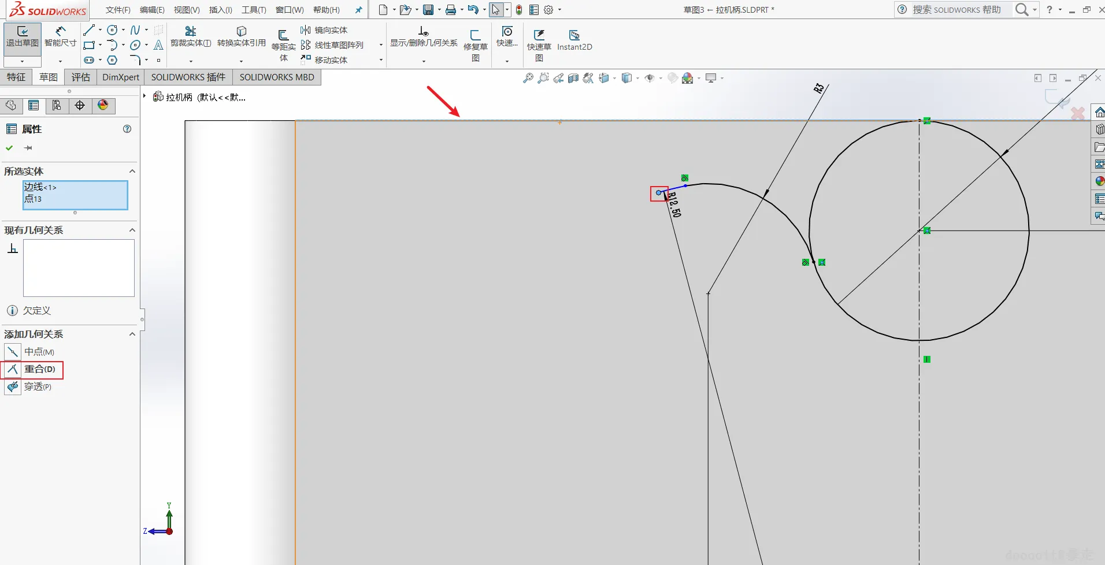Confirm with the green checkmark in properties
This screenshot has height=565, width=1105.
click(x=9, y=148)
